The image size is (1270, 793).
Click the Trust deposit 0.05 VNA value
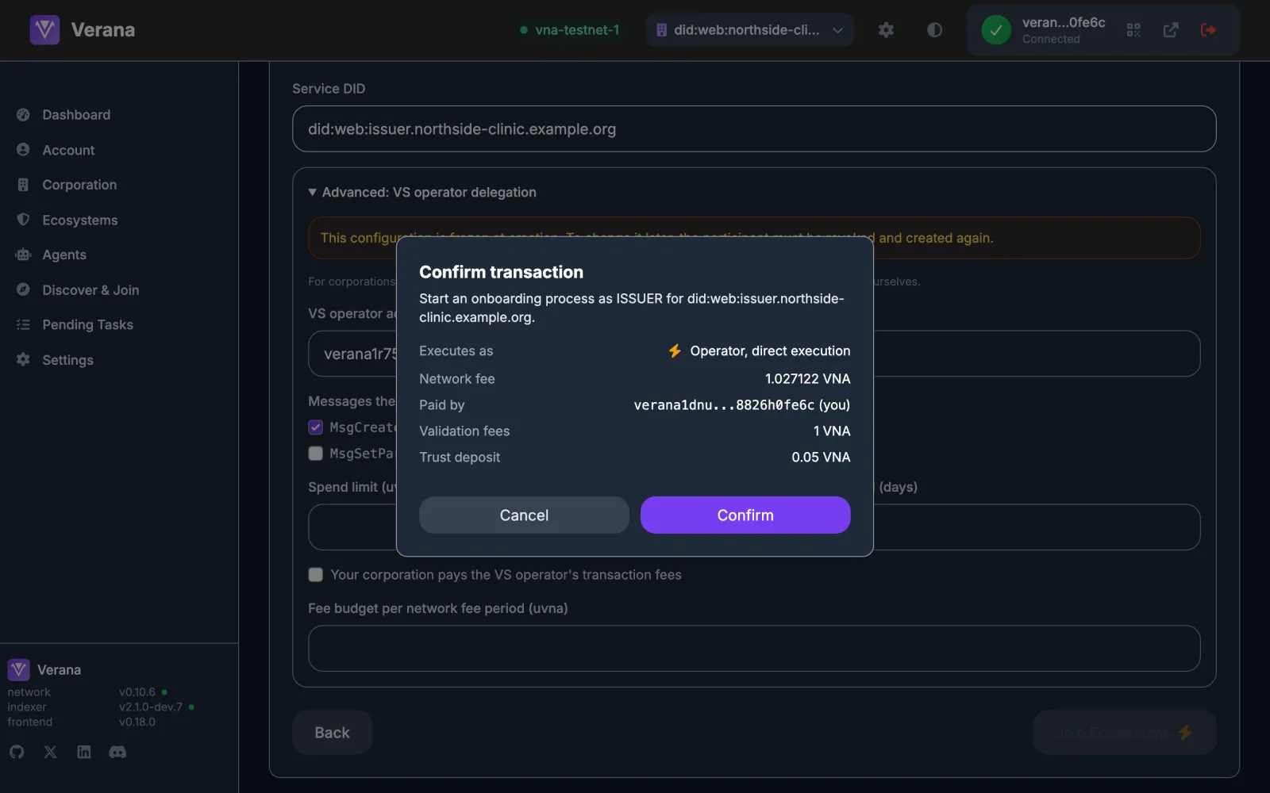(x=821, y=458)
